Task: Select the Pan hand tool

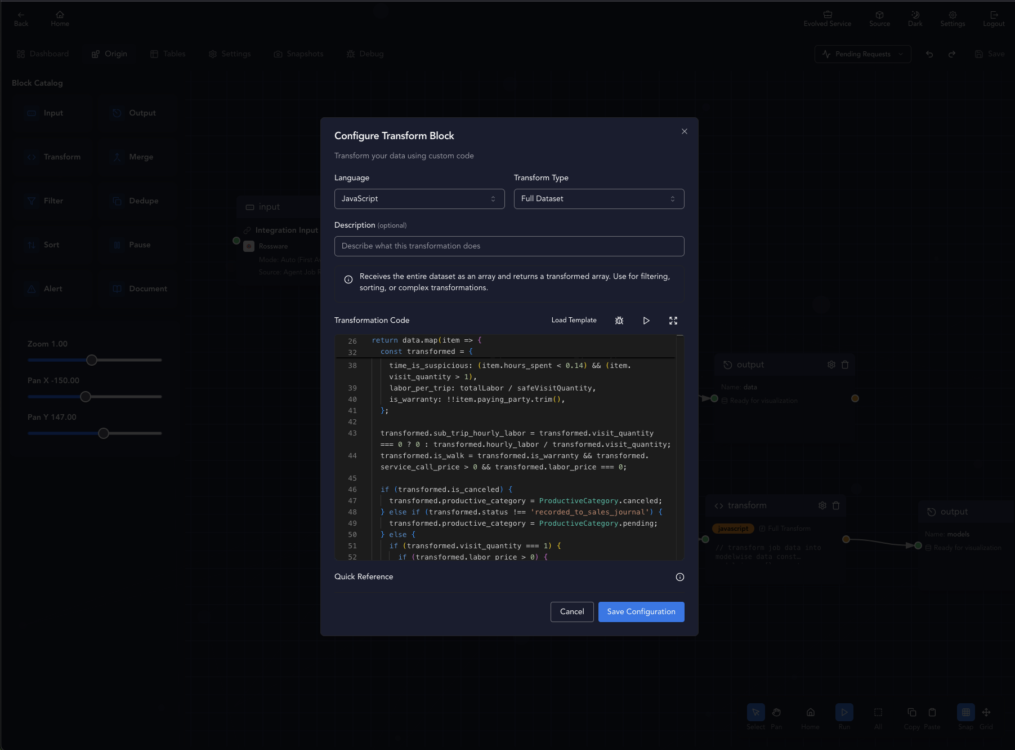Action: point(776,717)
